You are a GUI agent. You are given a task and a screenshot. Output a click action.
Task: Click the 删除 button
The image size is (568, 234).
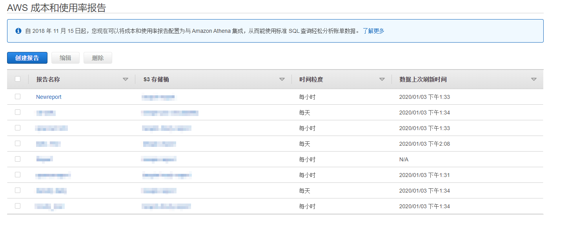click(98, 58)
